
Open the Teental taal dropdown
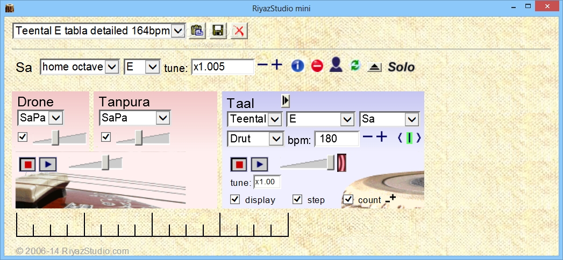click(254, 119)
